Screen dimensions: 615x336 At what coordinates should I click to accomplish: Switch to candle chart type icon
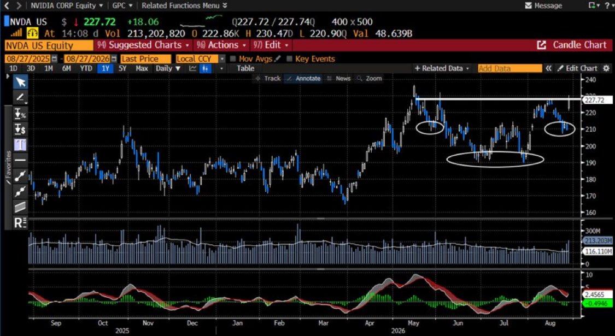[206, 69]
